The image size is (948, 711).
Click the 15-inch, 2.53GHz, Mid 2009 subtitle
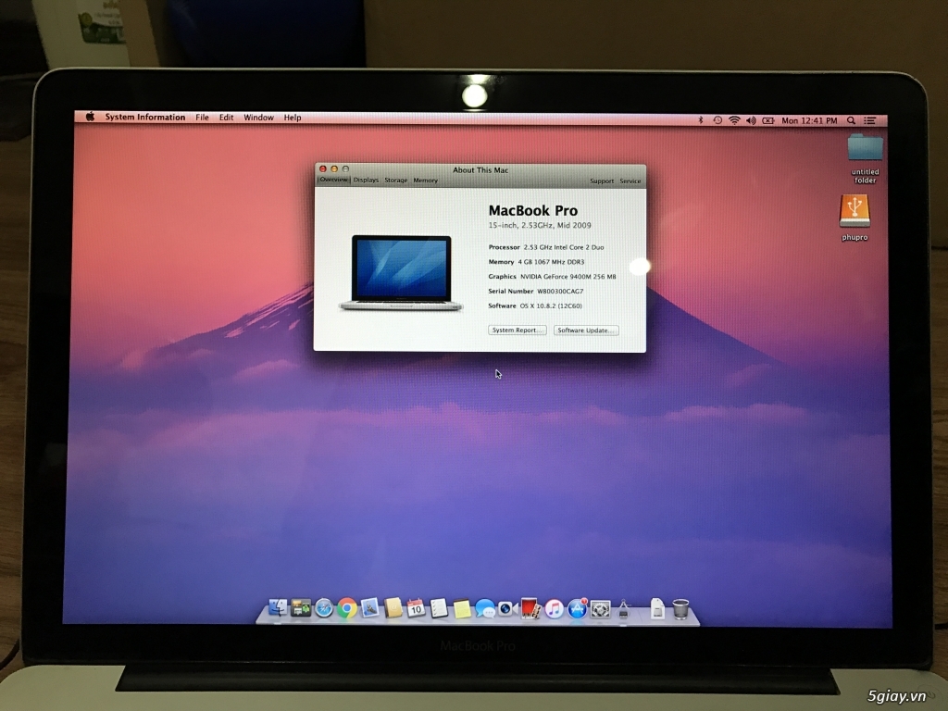(540, 225)
